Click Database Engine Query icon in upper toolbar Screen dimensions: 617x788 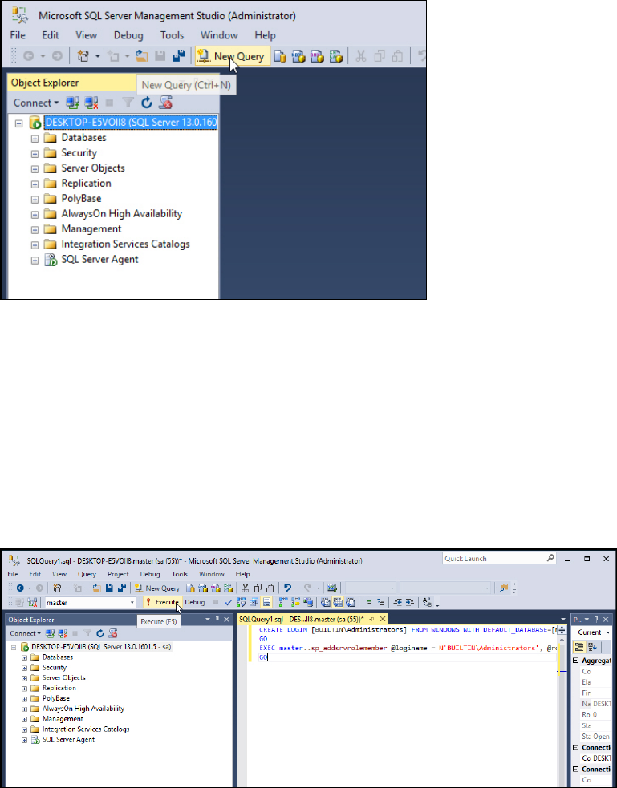click(280, 56)
